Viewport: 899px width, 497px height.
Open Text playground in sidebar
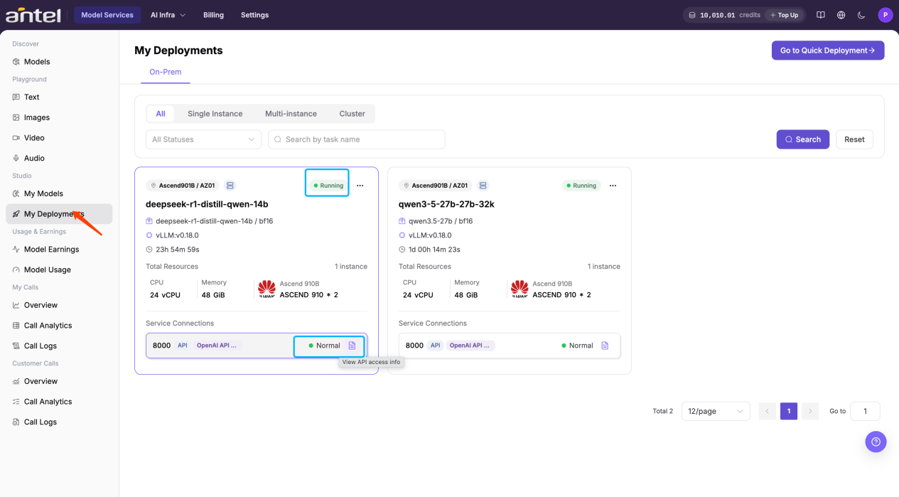coord(59,97)
